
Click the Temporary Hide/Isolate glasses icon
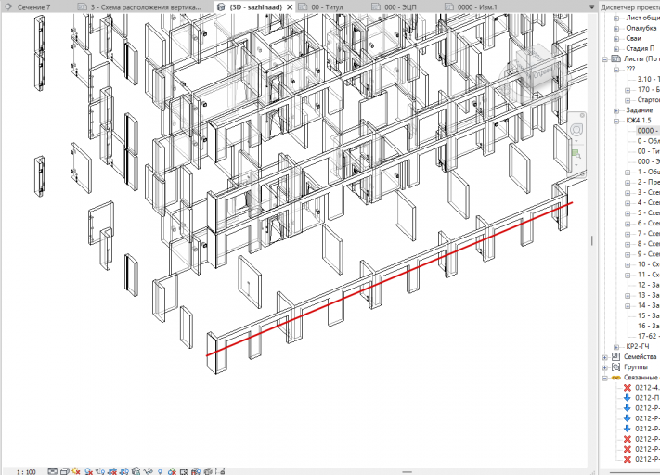(148, 471)
